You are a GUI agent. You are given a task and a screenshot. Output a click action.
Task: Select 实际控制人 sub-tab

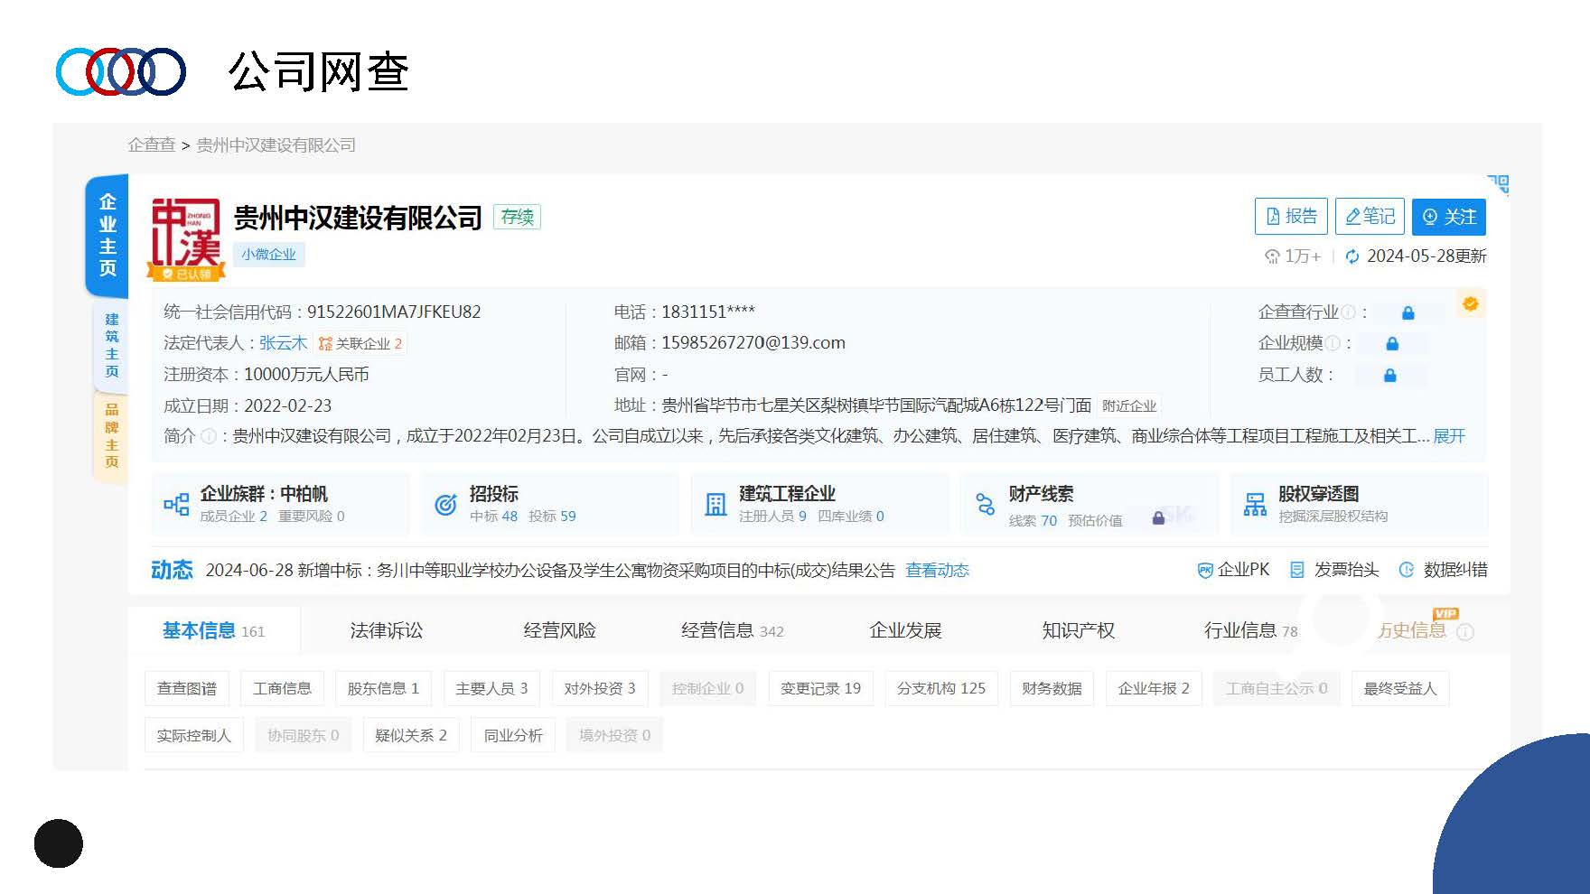point(193,735)
